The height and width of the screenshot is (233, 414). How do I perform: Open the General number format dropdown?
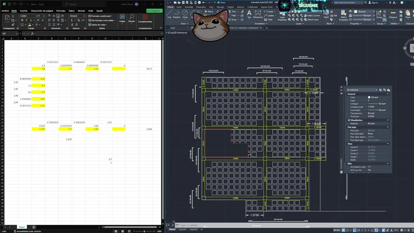coord(84,16)
